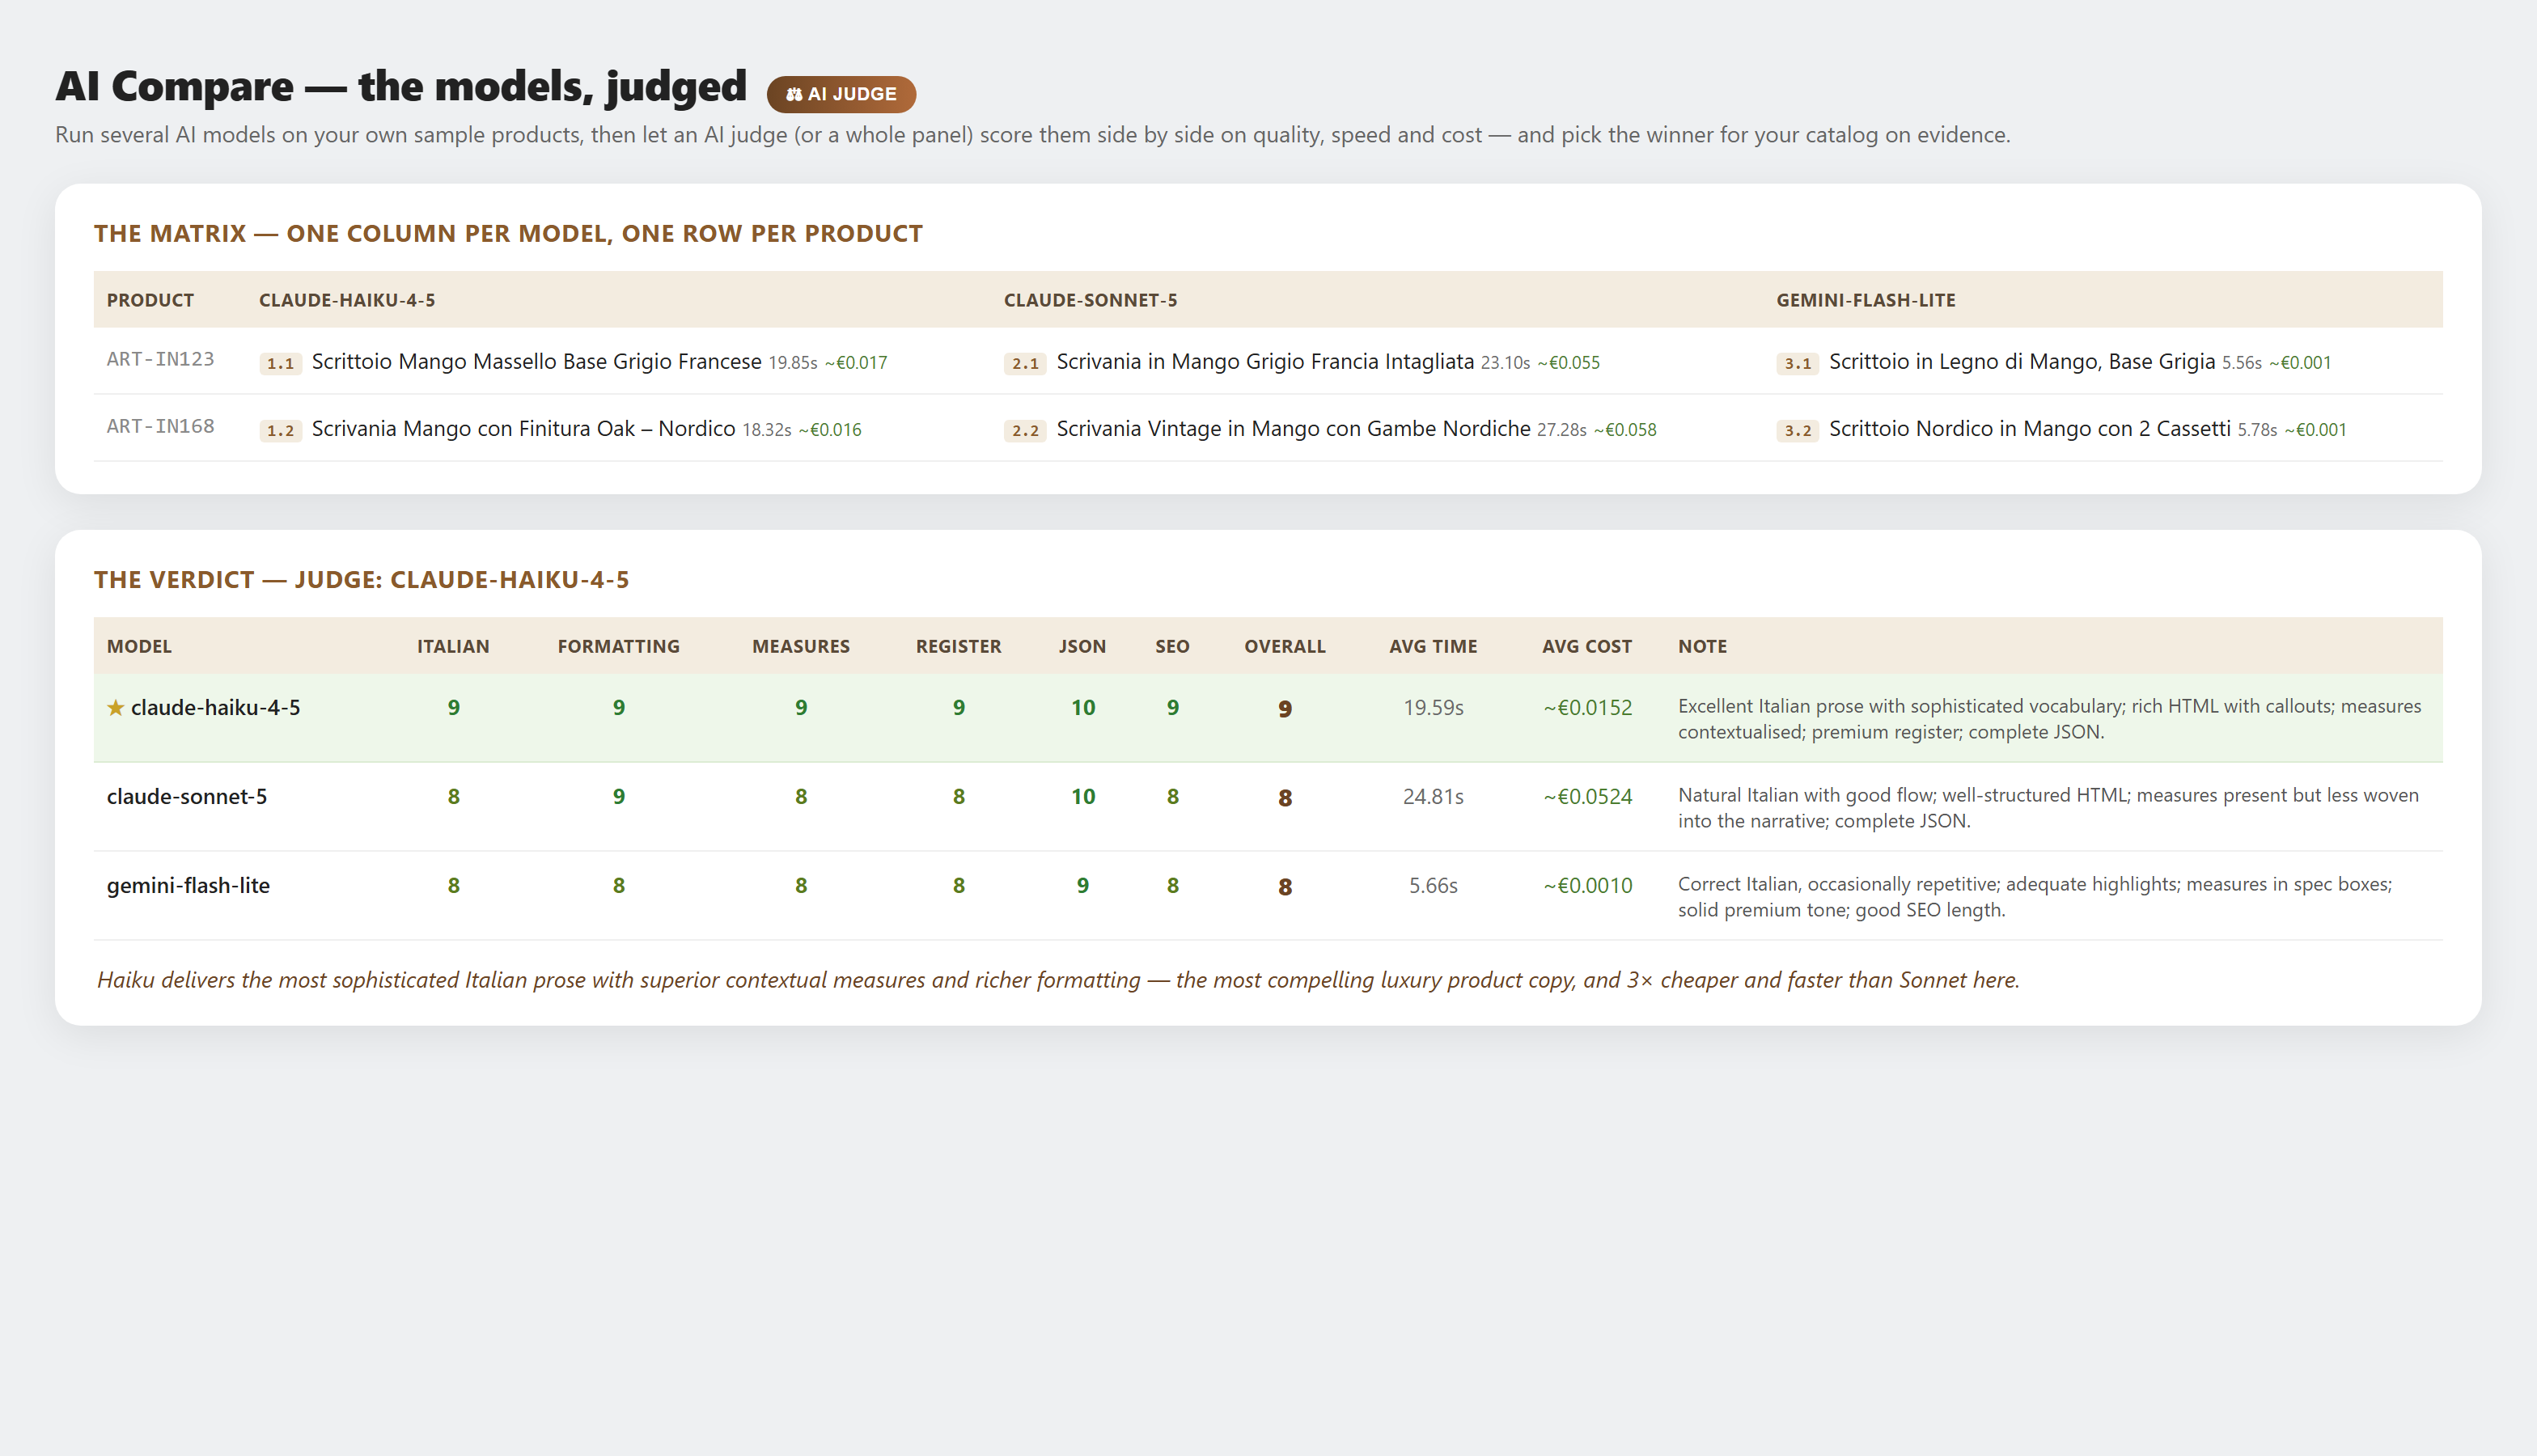
Task: Click title Scrittoio Nordico in Mango con 2 Cassetti
Action: tap(2030, 428)
